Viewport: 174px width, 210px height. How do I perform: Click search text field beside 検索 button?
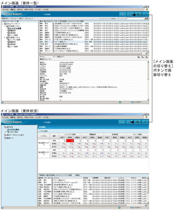point(135,18)
